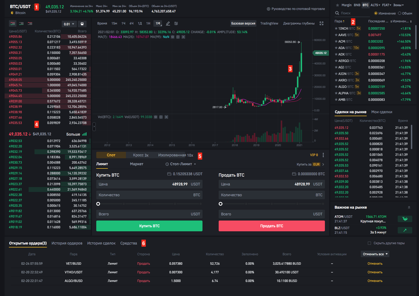Switch chart to Базовая версия
This screenshot has height=296, width=419.
[243, 23]
